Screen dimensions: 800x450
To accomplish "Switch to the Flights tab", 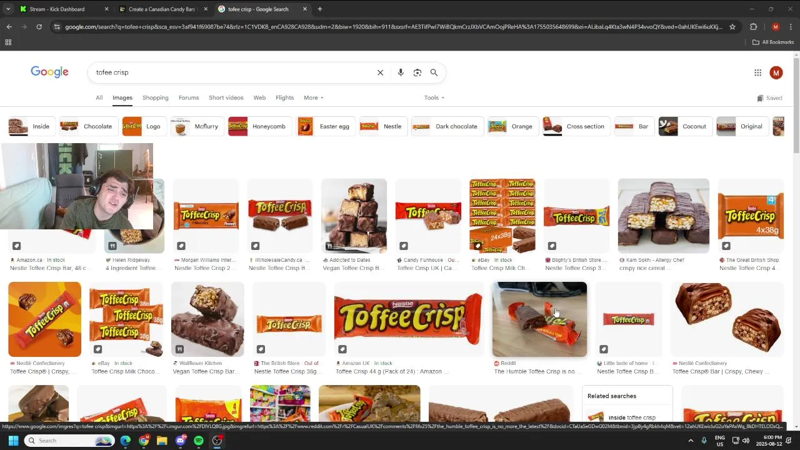I will [284, 97].
